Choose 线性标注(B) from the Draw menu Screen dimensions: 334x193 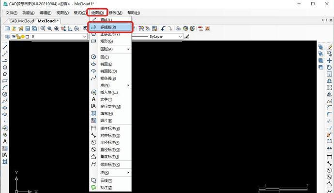coord(110,128)
